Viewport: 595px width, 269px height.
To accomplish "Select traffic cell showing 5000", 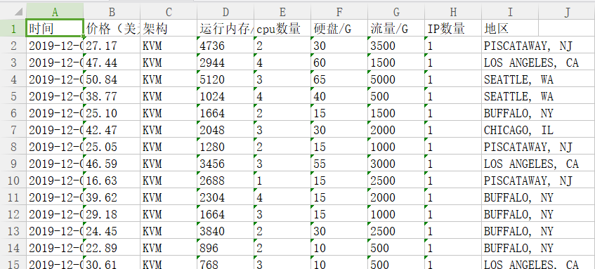I will [x=396, y=79].
